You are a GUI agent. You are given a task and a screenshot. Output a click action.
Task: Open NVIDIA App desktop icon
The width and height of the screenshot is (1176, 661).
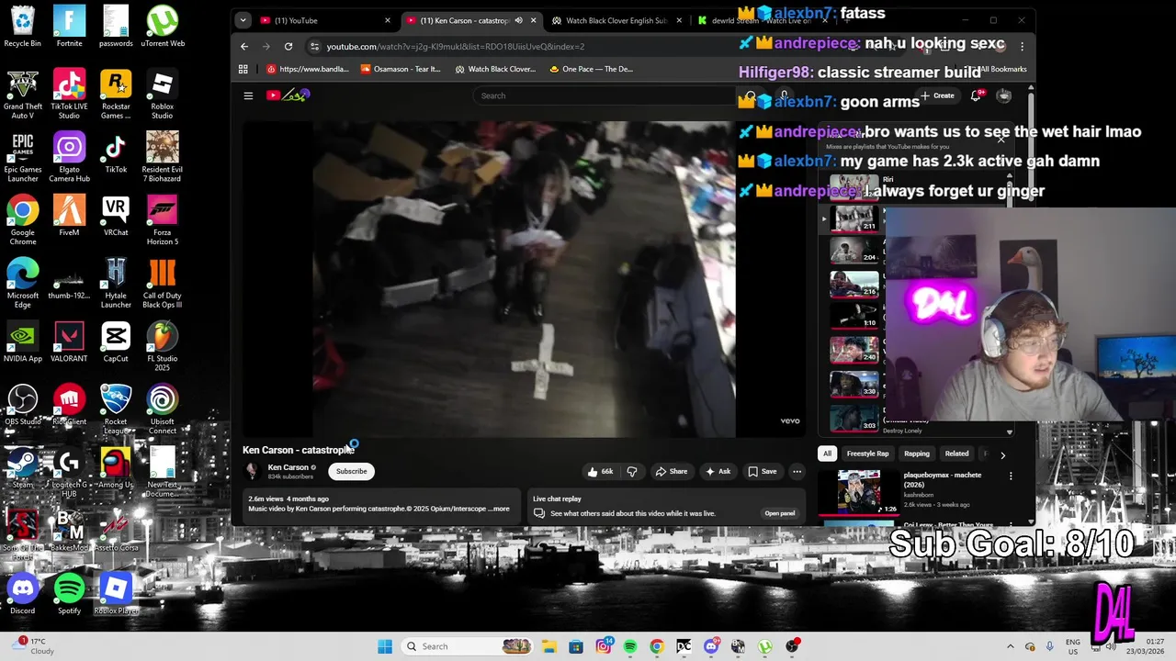click(x=23, y=342)
